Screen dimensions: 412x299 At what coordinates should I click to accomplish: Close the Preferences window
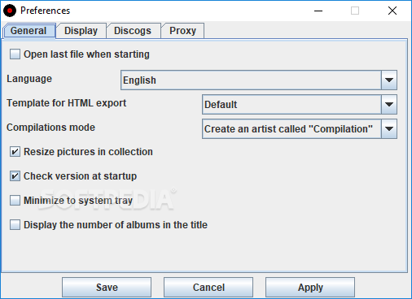point(392,11)
